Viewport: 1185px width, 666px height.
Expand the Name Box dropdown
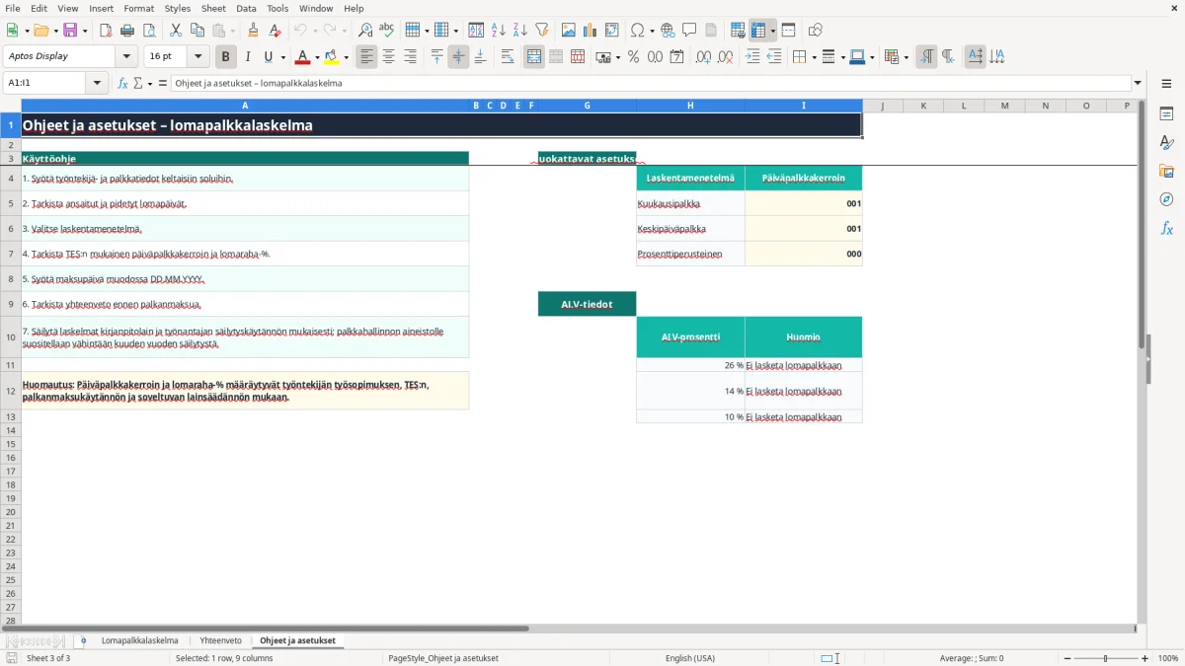(98, 83)
